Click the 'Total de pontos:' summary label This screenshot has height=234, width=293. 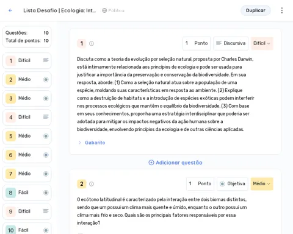coord(23,41)
